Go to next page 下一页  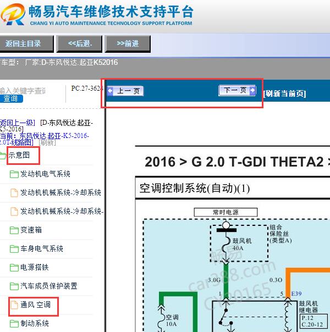(x=237, y=91)
